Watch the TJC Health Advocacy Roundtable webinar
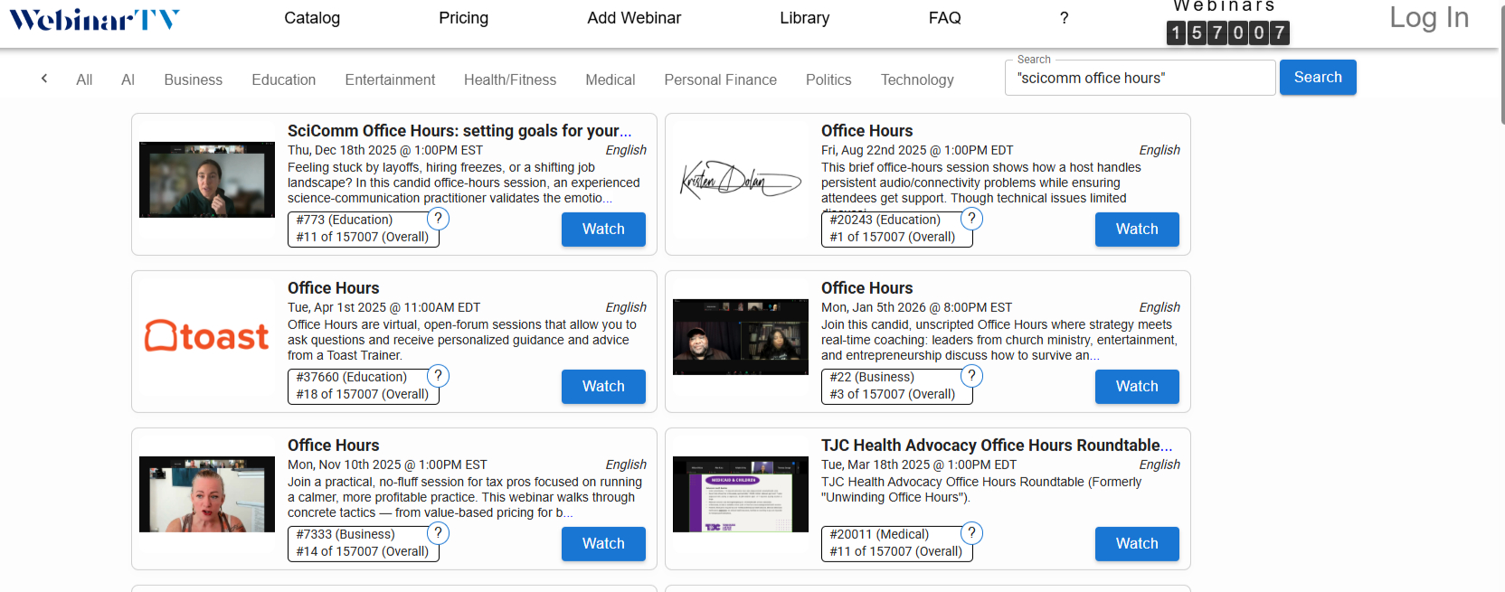The height and width of the screenshot is (592, 1505). click(1137, 544)
